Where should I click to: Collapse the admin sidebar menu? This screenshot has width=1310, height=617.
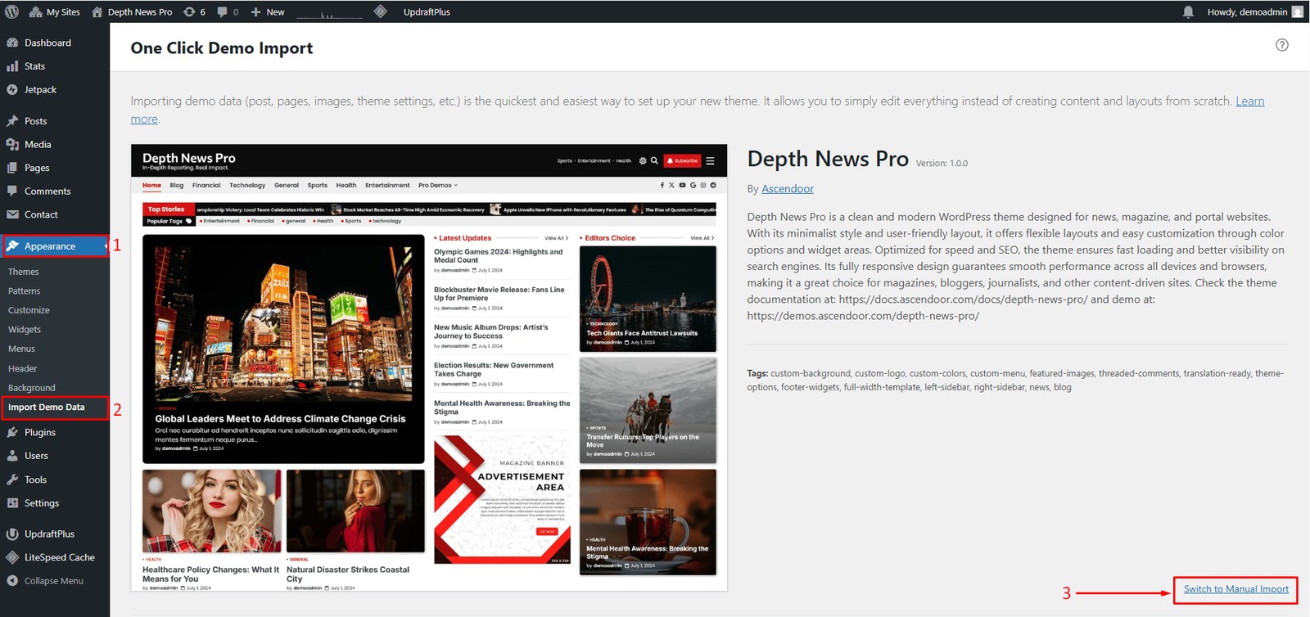coord(53,581)
